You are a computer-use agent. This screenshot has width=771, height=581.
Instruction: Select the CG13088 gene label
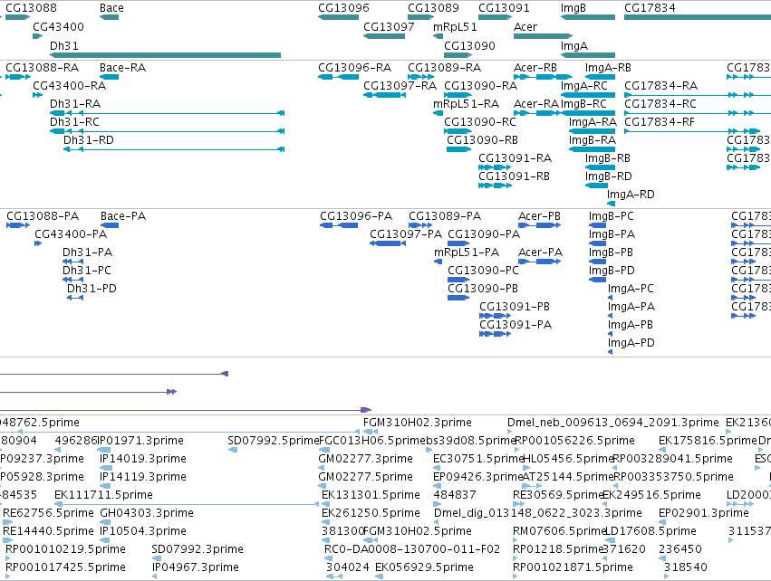coord(31,8)
